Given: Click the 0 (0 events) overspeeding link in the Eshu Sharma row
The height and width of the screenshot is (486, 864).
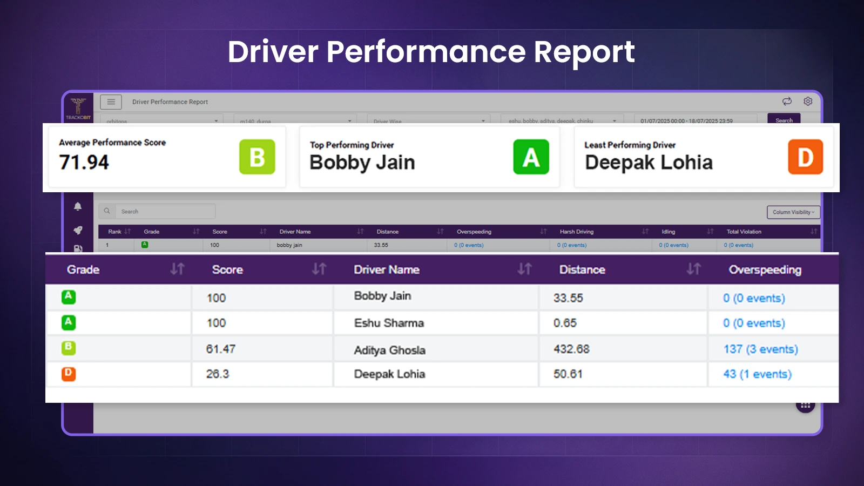Looking at the screenshot, I should [754, 323].
